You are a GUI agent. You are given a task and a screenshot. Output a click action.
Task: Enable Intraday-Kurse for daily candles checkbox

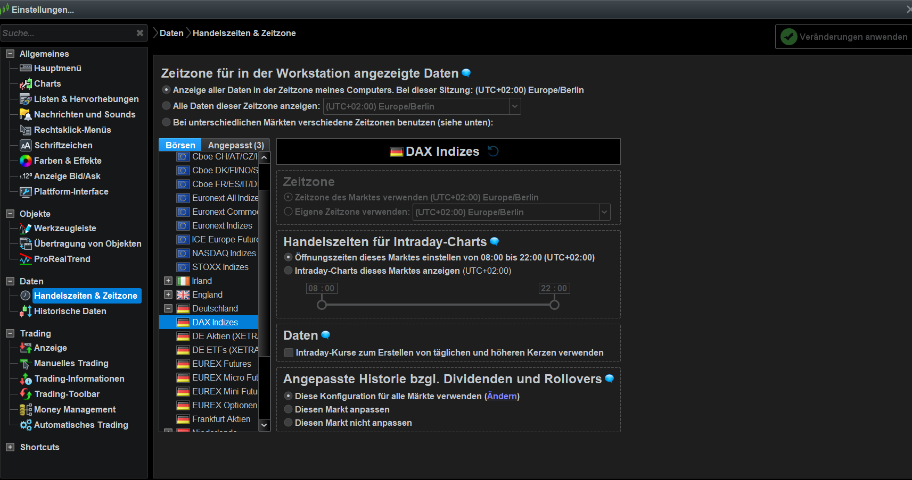pos(289,352)
